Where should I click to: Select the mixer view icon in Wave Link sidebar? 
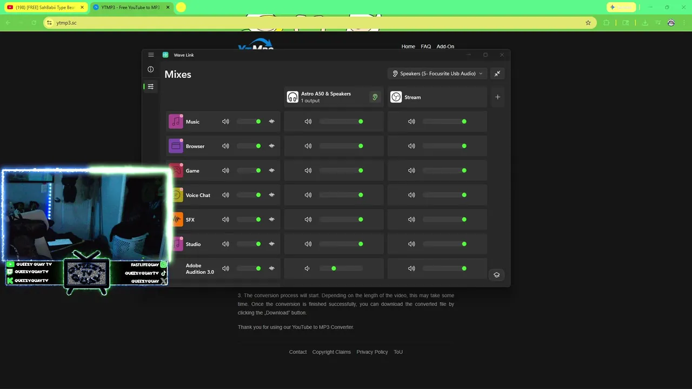151,86
